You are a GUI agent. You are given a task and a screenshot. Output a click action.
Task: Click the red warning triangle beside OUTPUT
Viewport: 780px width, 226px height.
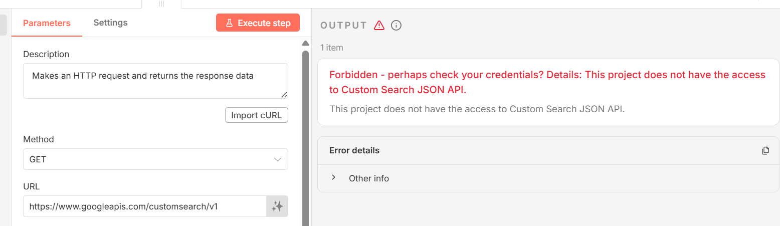point(379,25)
